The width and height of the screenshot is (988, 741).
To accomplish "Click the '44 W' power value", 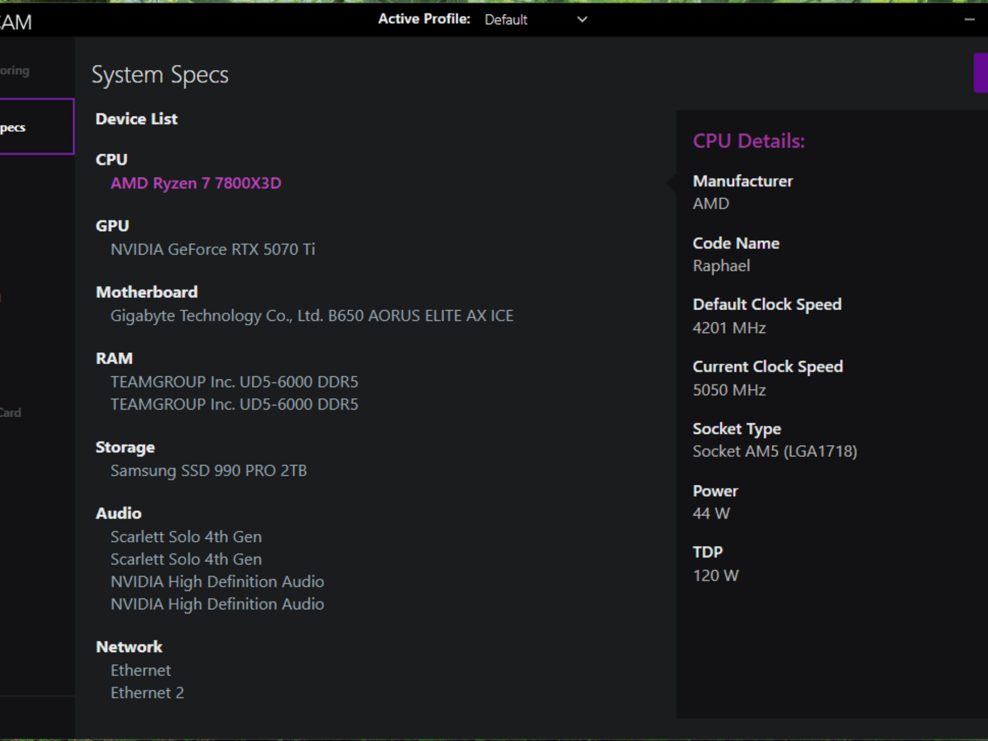I will click(x=711, y=513).
